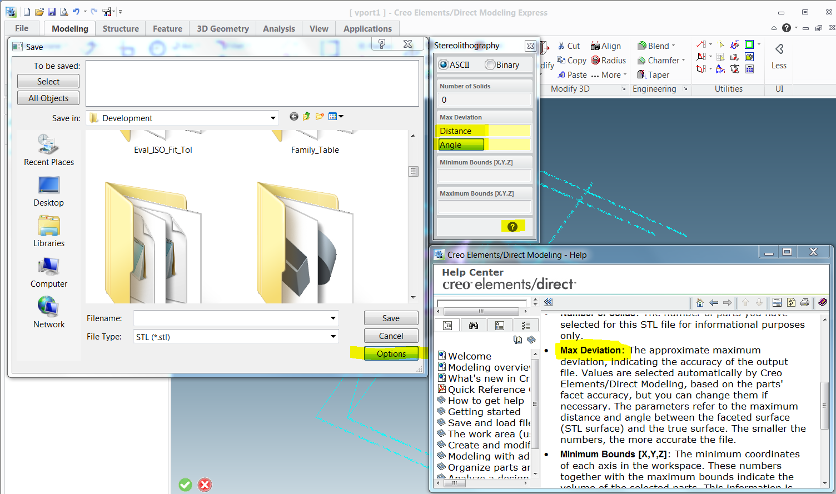
Task: Open the Save in folder dropdown
Action: point(273,118)
